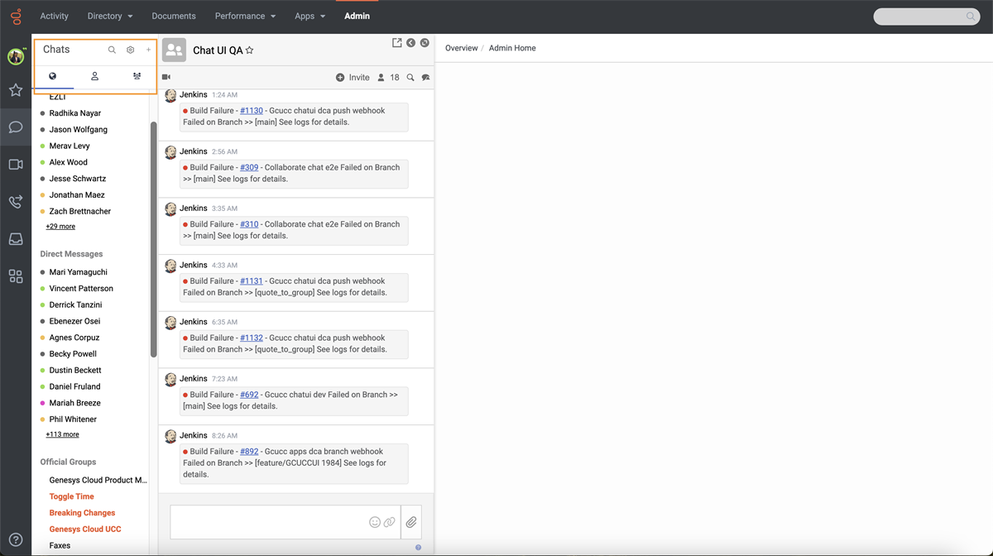Open build link #310
The width and height of the screenshot is (993, 556).
pos(249,224)
